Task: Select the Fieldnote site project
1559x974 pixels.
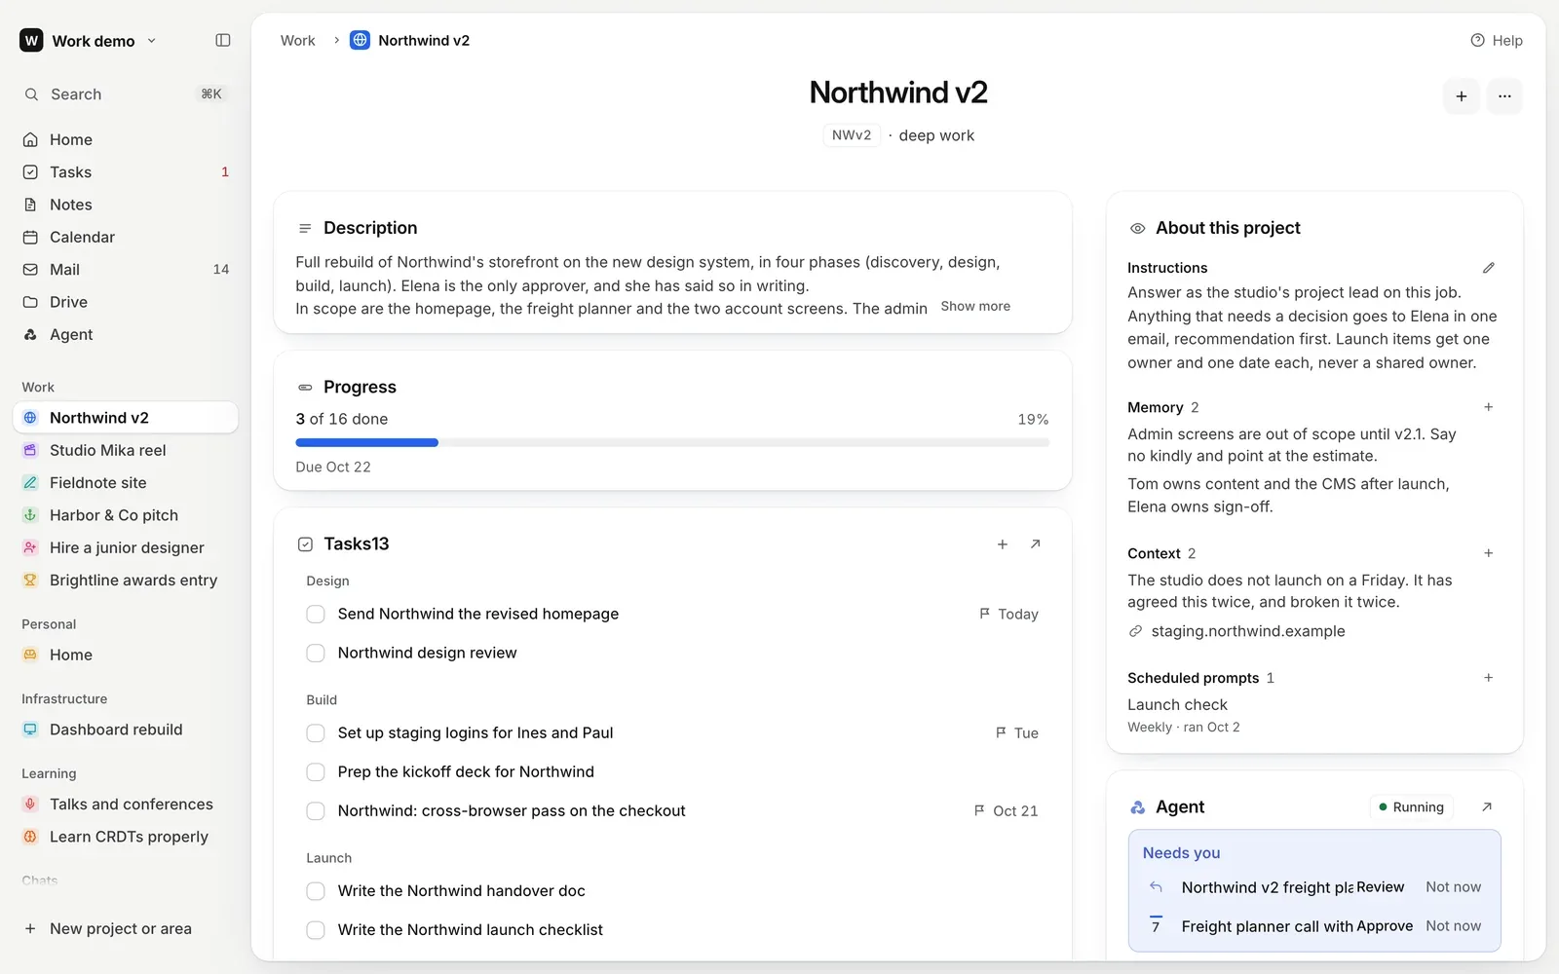Action: pos(125,482)
